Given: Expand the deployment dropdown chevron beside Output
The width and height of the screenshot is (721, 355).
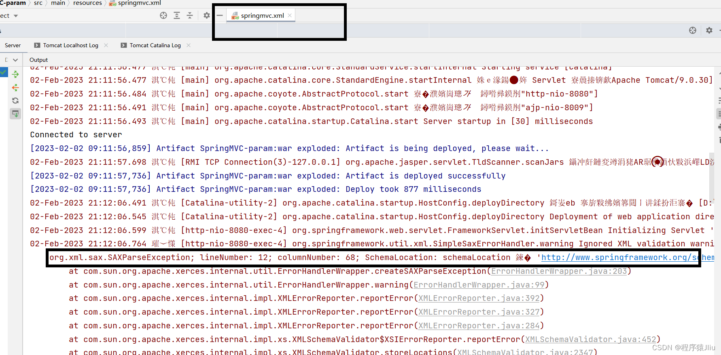Looking at the screenshot, I should pos(15,60).
